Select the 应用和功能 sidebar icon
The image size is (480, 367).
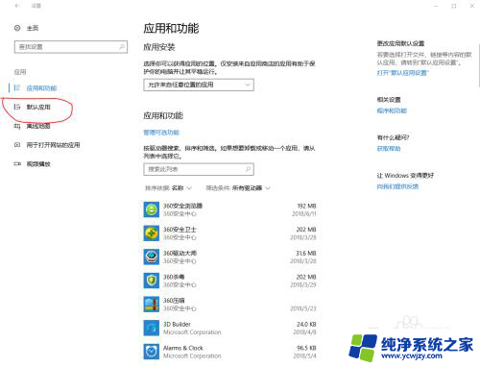pos(17,87)
